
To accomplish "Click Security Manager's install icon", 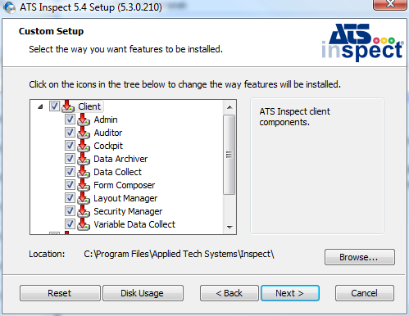I will pyautogui.click(x=84, y=211).
